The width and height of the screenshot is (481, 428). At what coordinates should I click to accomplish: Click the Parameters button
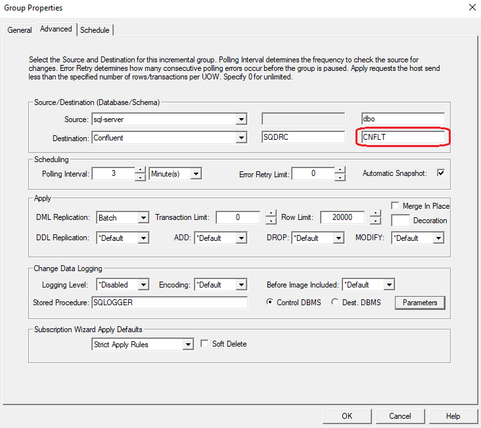[x=419, y=303]
